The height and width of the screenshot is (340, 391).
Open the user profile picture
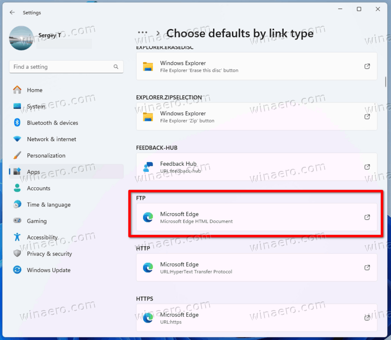(x=21, y=38)
